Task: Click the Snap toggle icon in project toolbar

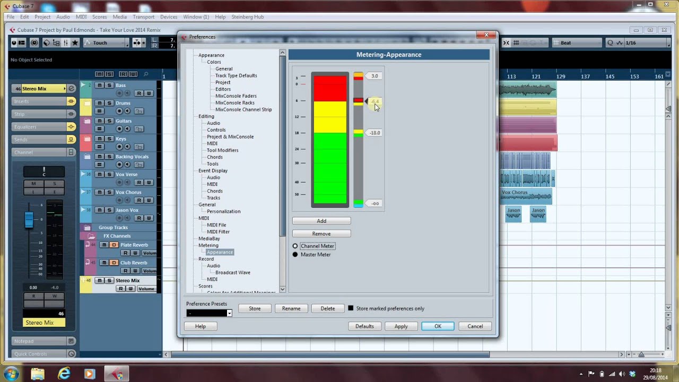Action: [506, 42]
